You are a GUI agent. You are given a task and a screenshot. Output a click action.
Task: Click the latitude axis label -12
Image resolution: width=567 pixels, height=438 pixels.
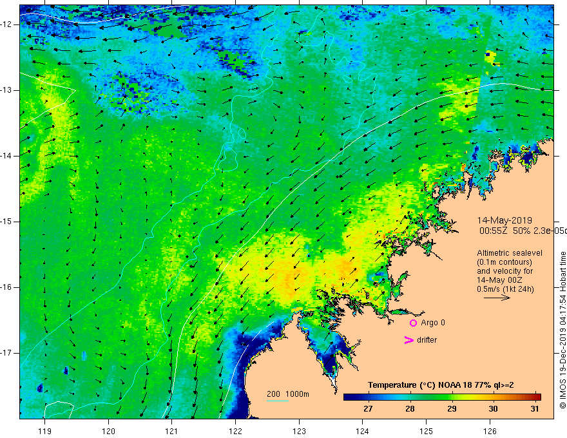point(6,24)
